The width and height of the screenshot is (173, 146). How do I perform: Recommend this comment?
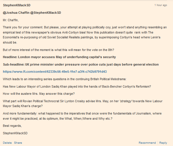click(147, 143)
